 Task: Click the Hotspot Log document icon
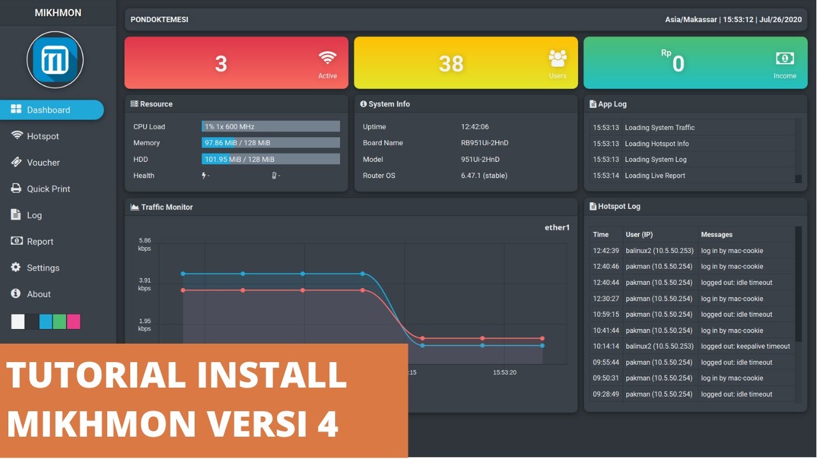point(593,207)
